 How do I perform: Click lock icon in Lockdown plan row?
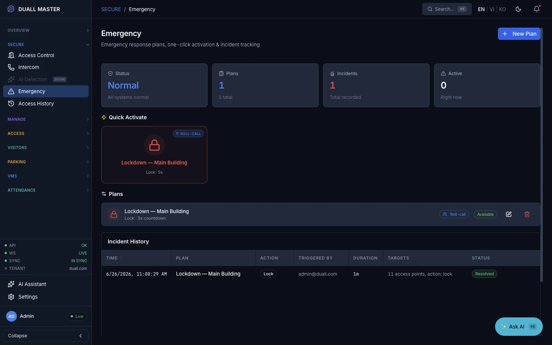click(114, 214)
